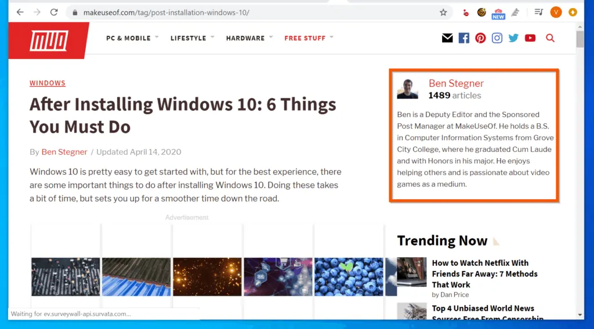Click the orange update arrow icon
This screenshot has width=594, height=329.
click(x=573, y=13)
